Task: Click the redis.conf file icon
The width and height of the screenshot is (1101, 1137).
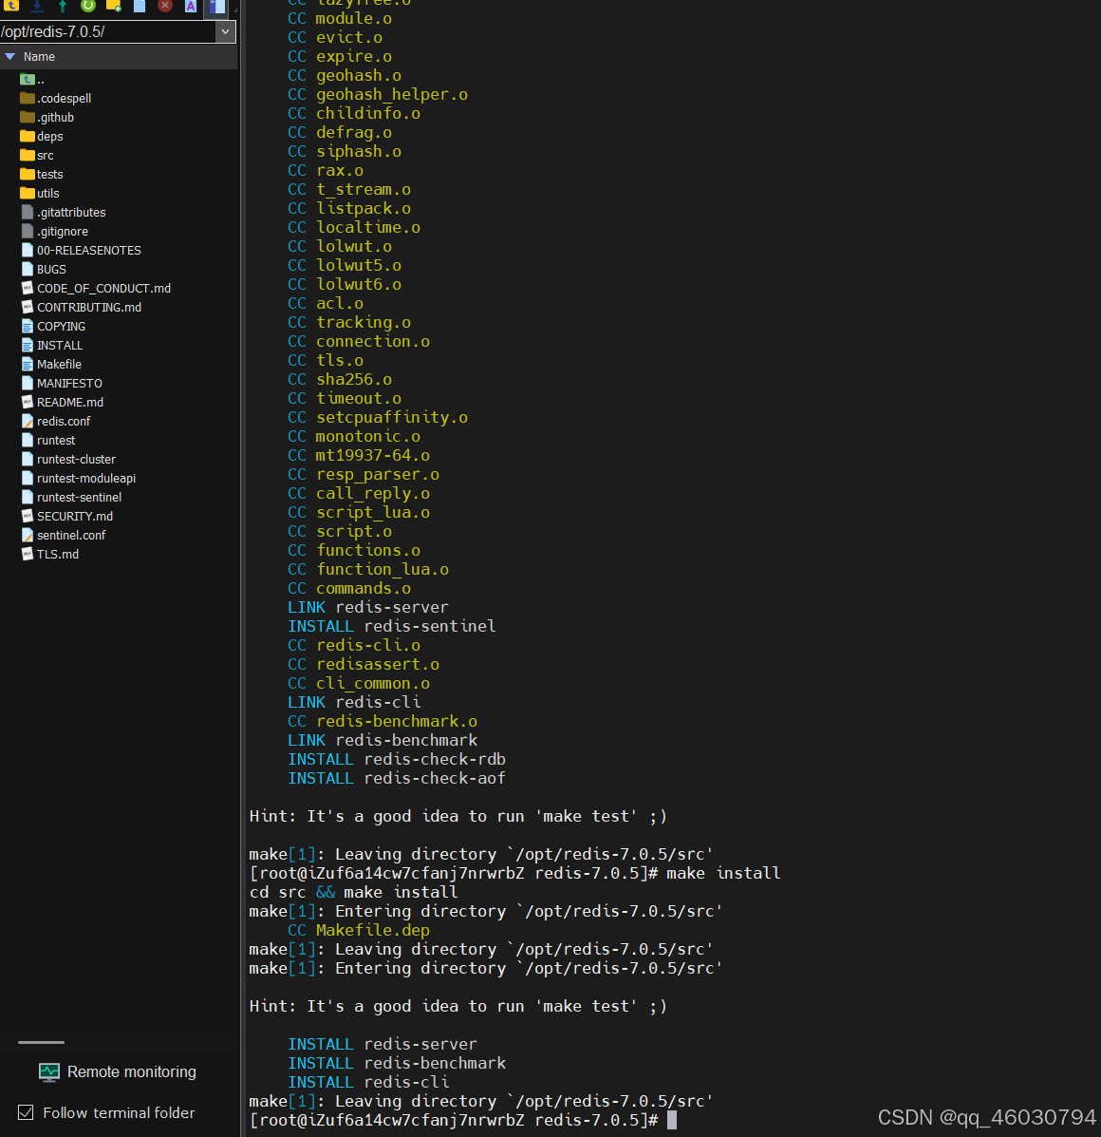Action: pyautogui.click(x=28, y=422)
